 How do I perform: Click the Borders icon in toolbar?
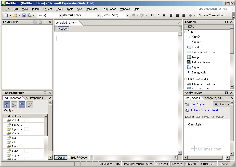190,15
